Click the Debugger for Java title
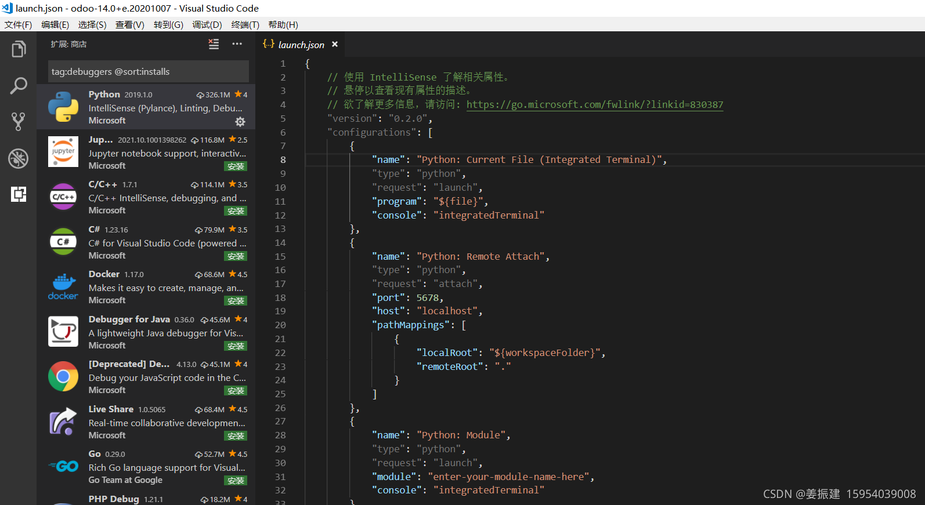Screen dimensions: 925x505 coord(129,319)
